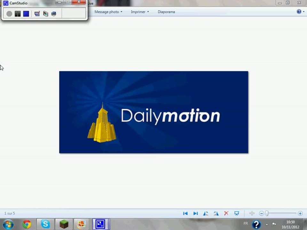Stop recording with the blue square button
307x230 pixels.
point(26,14)
